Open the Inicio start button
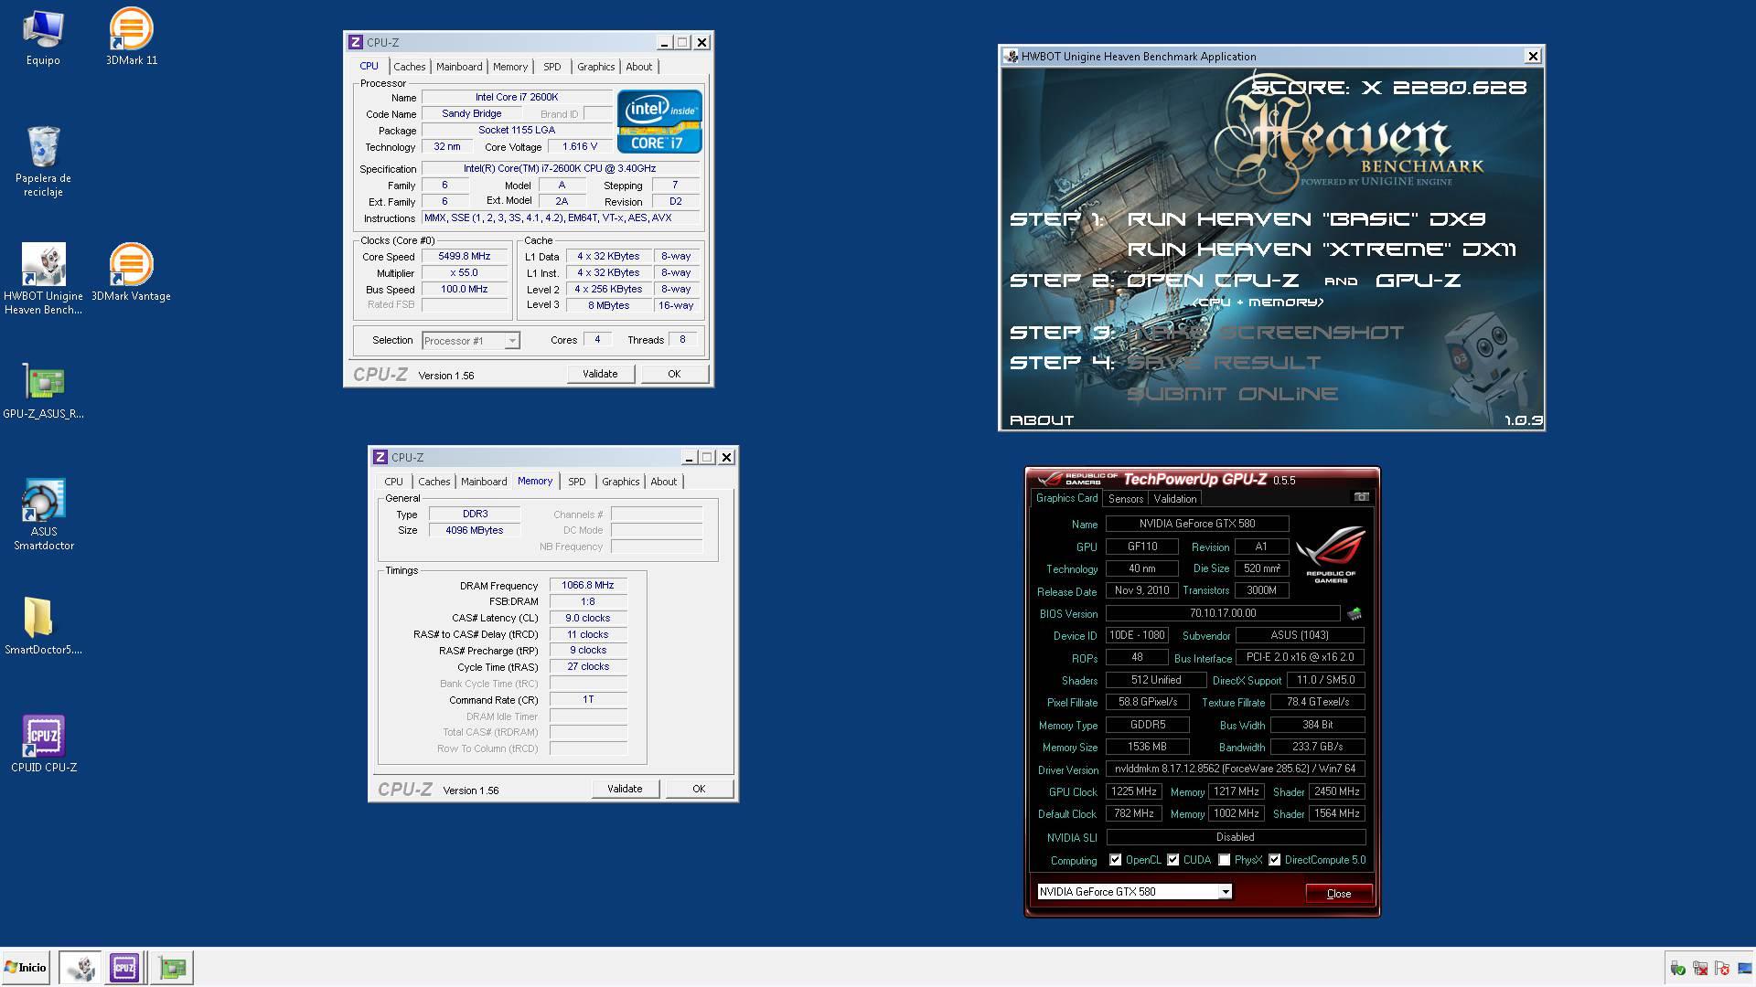This screenshot has width=1756, height=987. coord(26,967)
